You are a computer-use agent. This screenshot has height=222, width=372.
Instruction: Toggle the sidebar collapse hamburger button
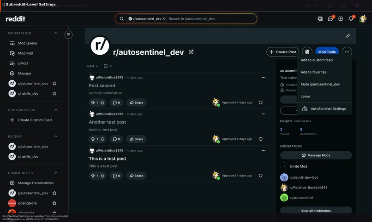point(69,35)
